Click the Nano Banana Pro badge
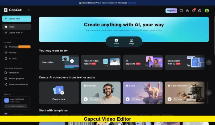This screenshot has height=125, width=215. tap(24, 47)
